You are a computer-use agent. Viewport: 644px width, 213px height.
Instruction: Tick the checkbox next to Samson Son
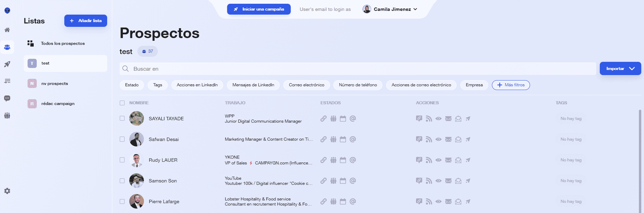click(x=122, y=181)
